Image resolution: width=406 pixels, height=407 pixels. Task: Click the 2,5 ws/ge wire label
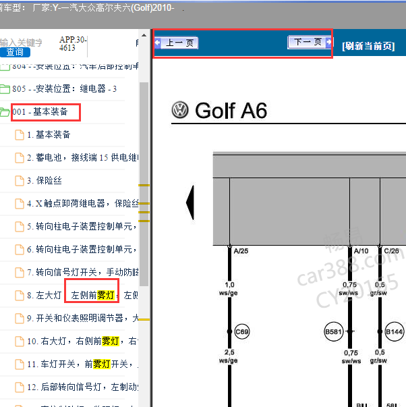tap(229, 356)
